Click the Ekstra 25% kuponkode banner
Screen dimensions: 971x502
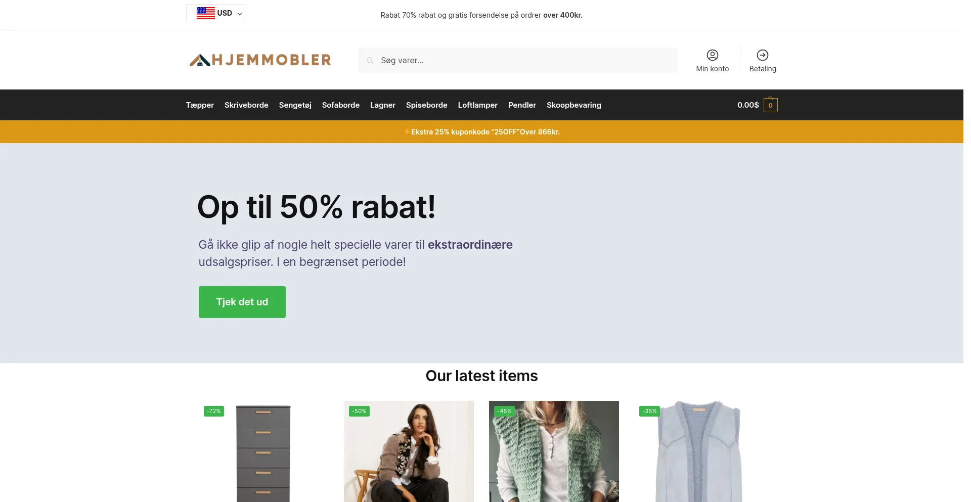(x=481, y=132)
